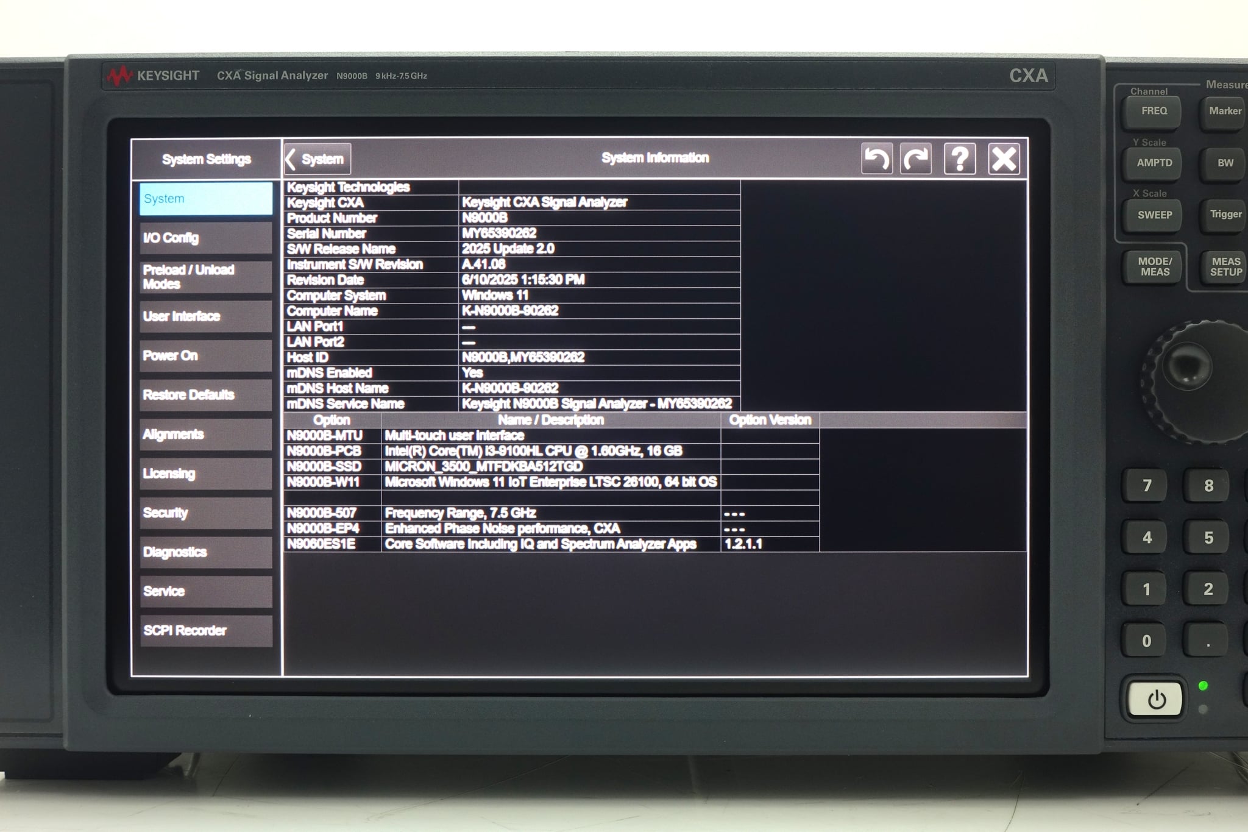
Task: Select the N9000B-PCB option row
Action: [551, 451]
